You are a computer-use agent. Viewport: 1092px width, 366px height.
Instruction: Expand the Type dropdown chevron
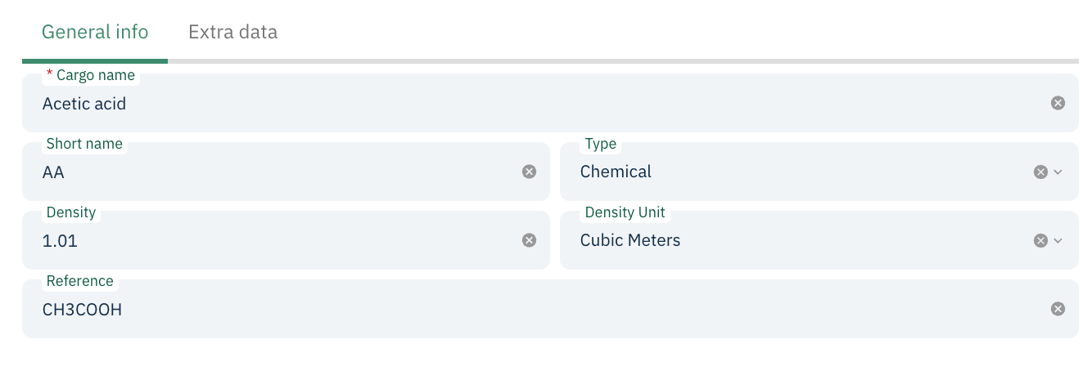click(1058, 172)
